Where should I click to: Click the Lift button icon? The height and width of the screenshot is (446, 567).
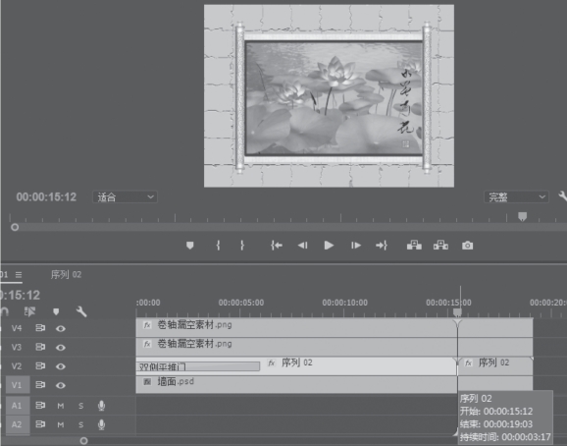coord(414,246)
